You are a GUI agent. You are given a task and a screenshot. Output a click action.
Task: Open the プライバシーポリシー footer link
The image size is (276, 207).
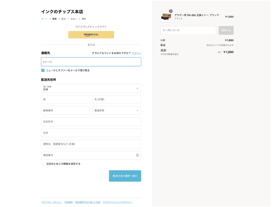[x=51, y=202]
